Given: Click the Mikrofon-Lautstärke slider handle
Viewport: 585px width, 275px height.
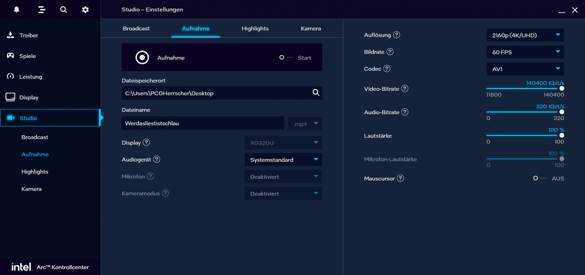Looking at the screenshot, I should pos(562,159).
